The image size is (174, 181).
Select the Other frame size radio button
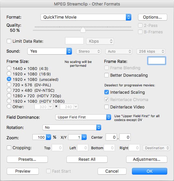pos(9,106)
